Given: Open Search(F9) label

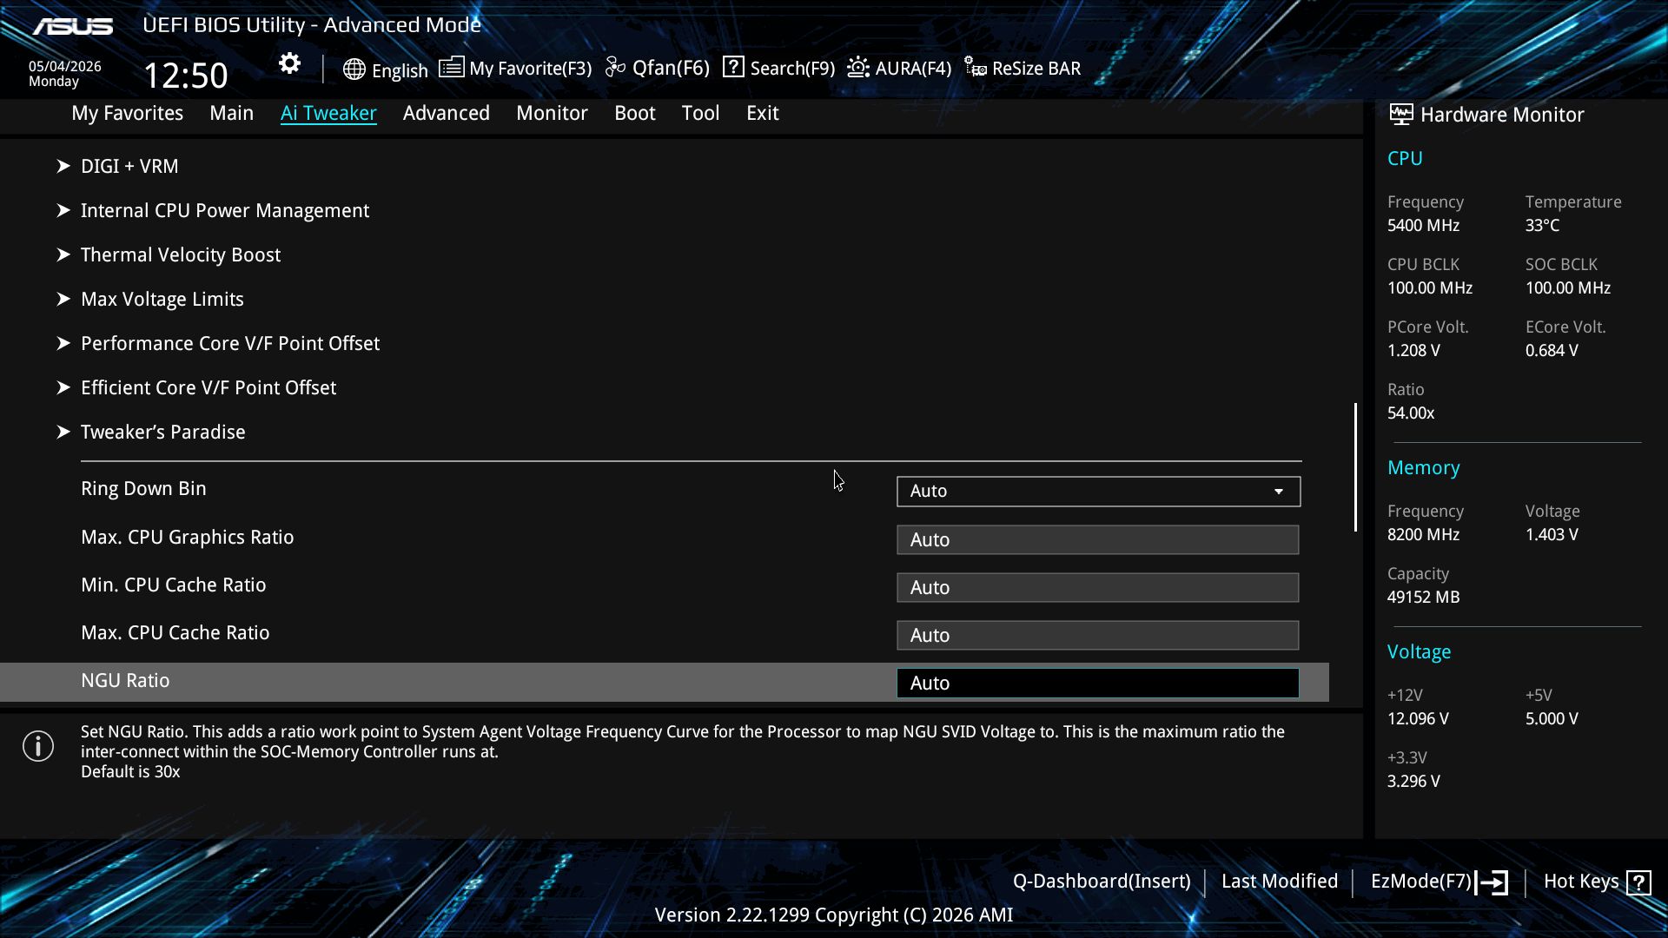Looking at the screenshot, I should tap(792, 68).
